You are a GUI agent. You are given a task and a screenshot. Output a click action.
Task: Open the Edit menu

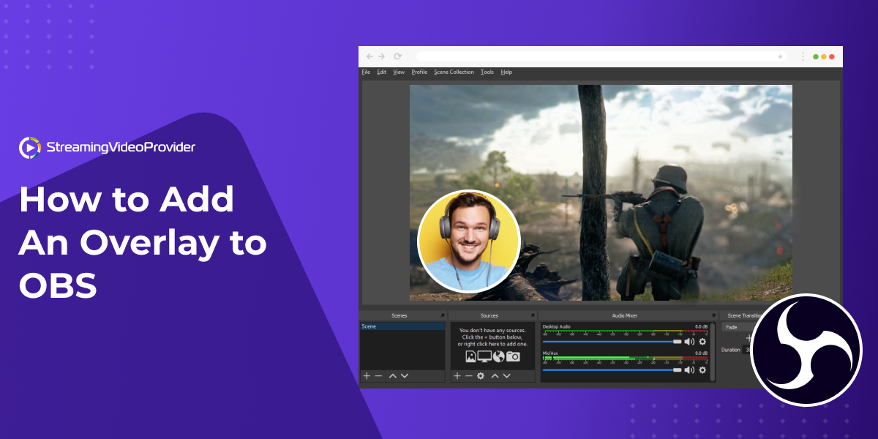(x=382, y=72)
